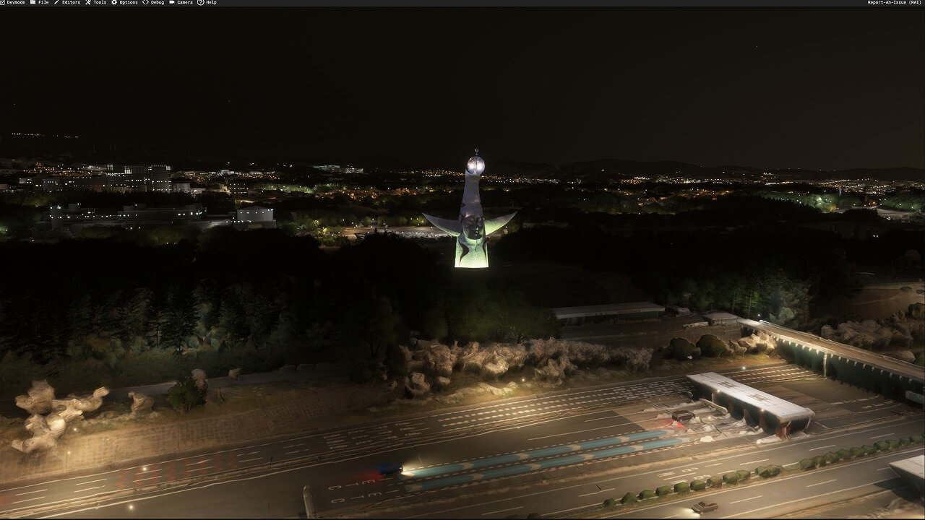Click the gear icon beside Options

pyautogui.click(x=114, y=3)
